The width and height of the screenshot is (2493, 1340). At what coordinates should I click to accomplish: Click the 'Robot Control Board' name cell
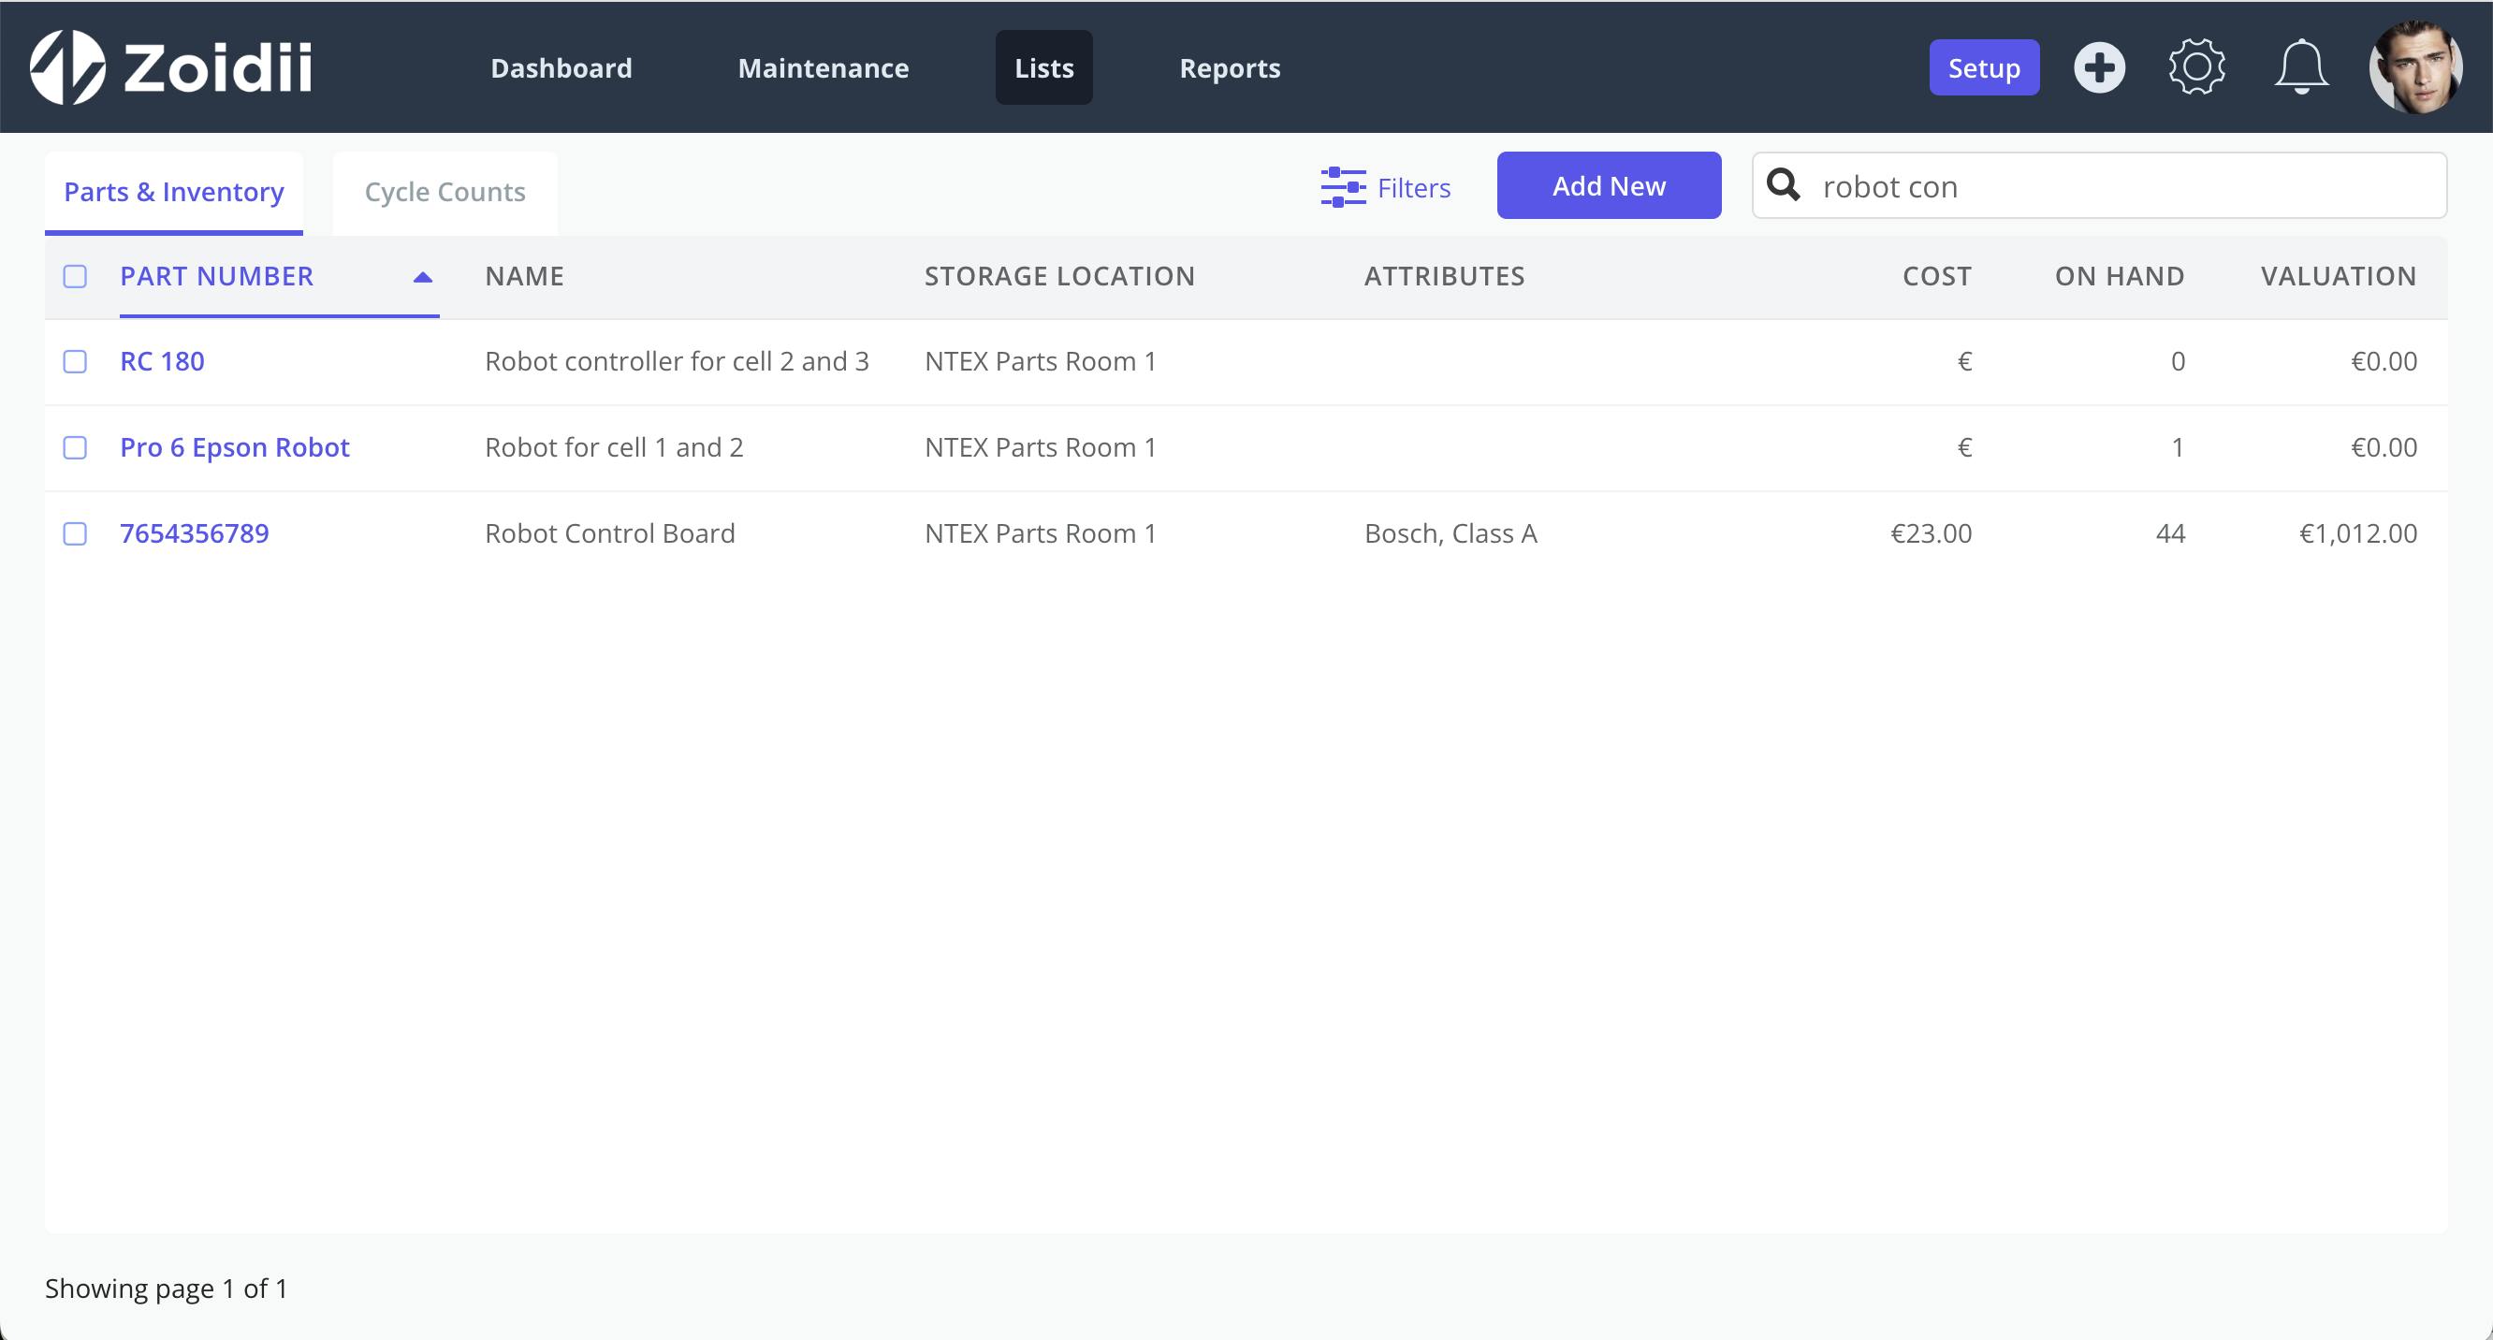point(610,534)
